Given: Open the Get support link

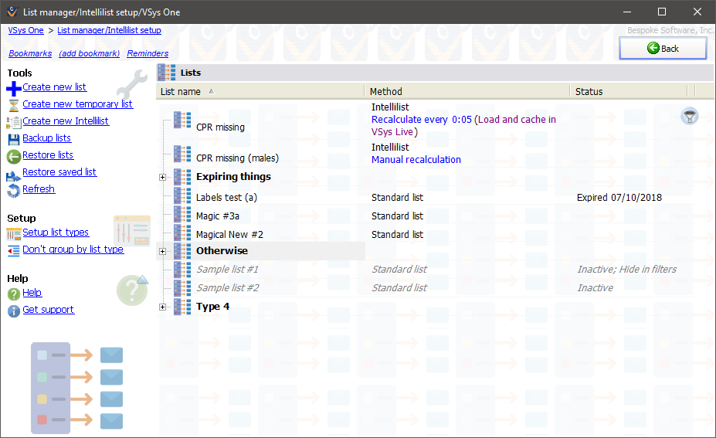Looking at the screenshot, I should coord(49,309).
